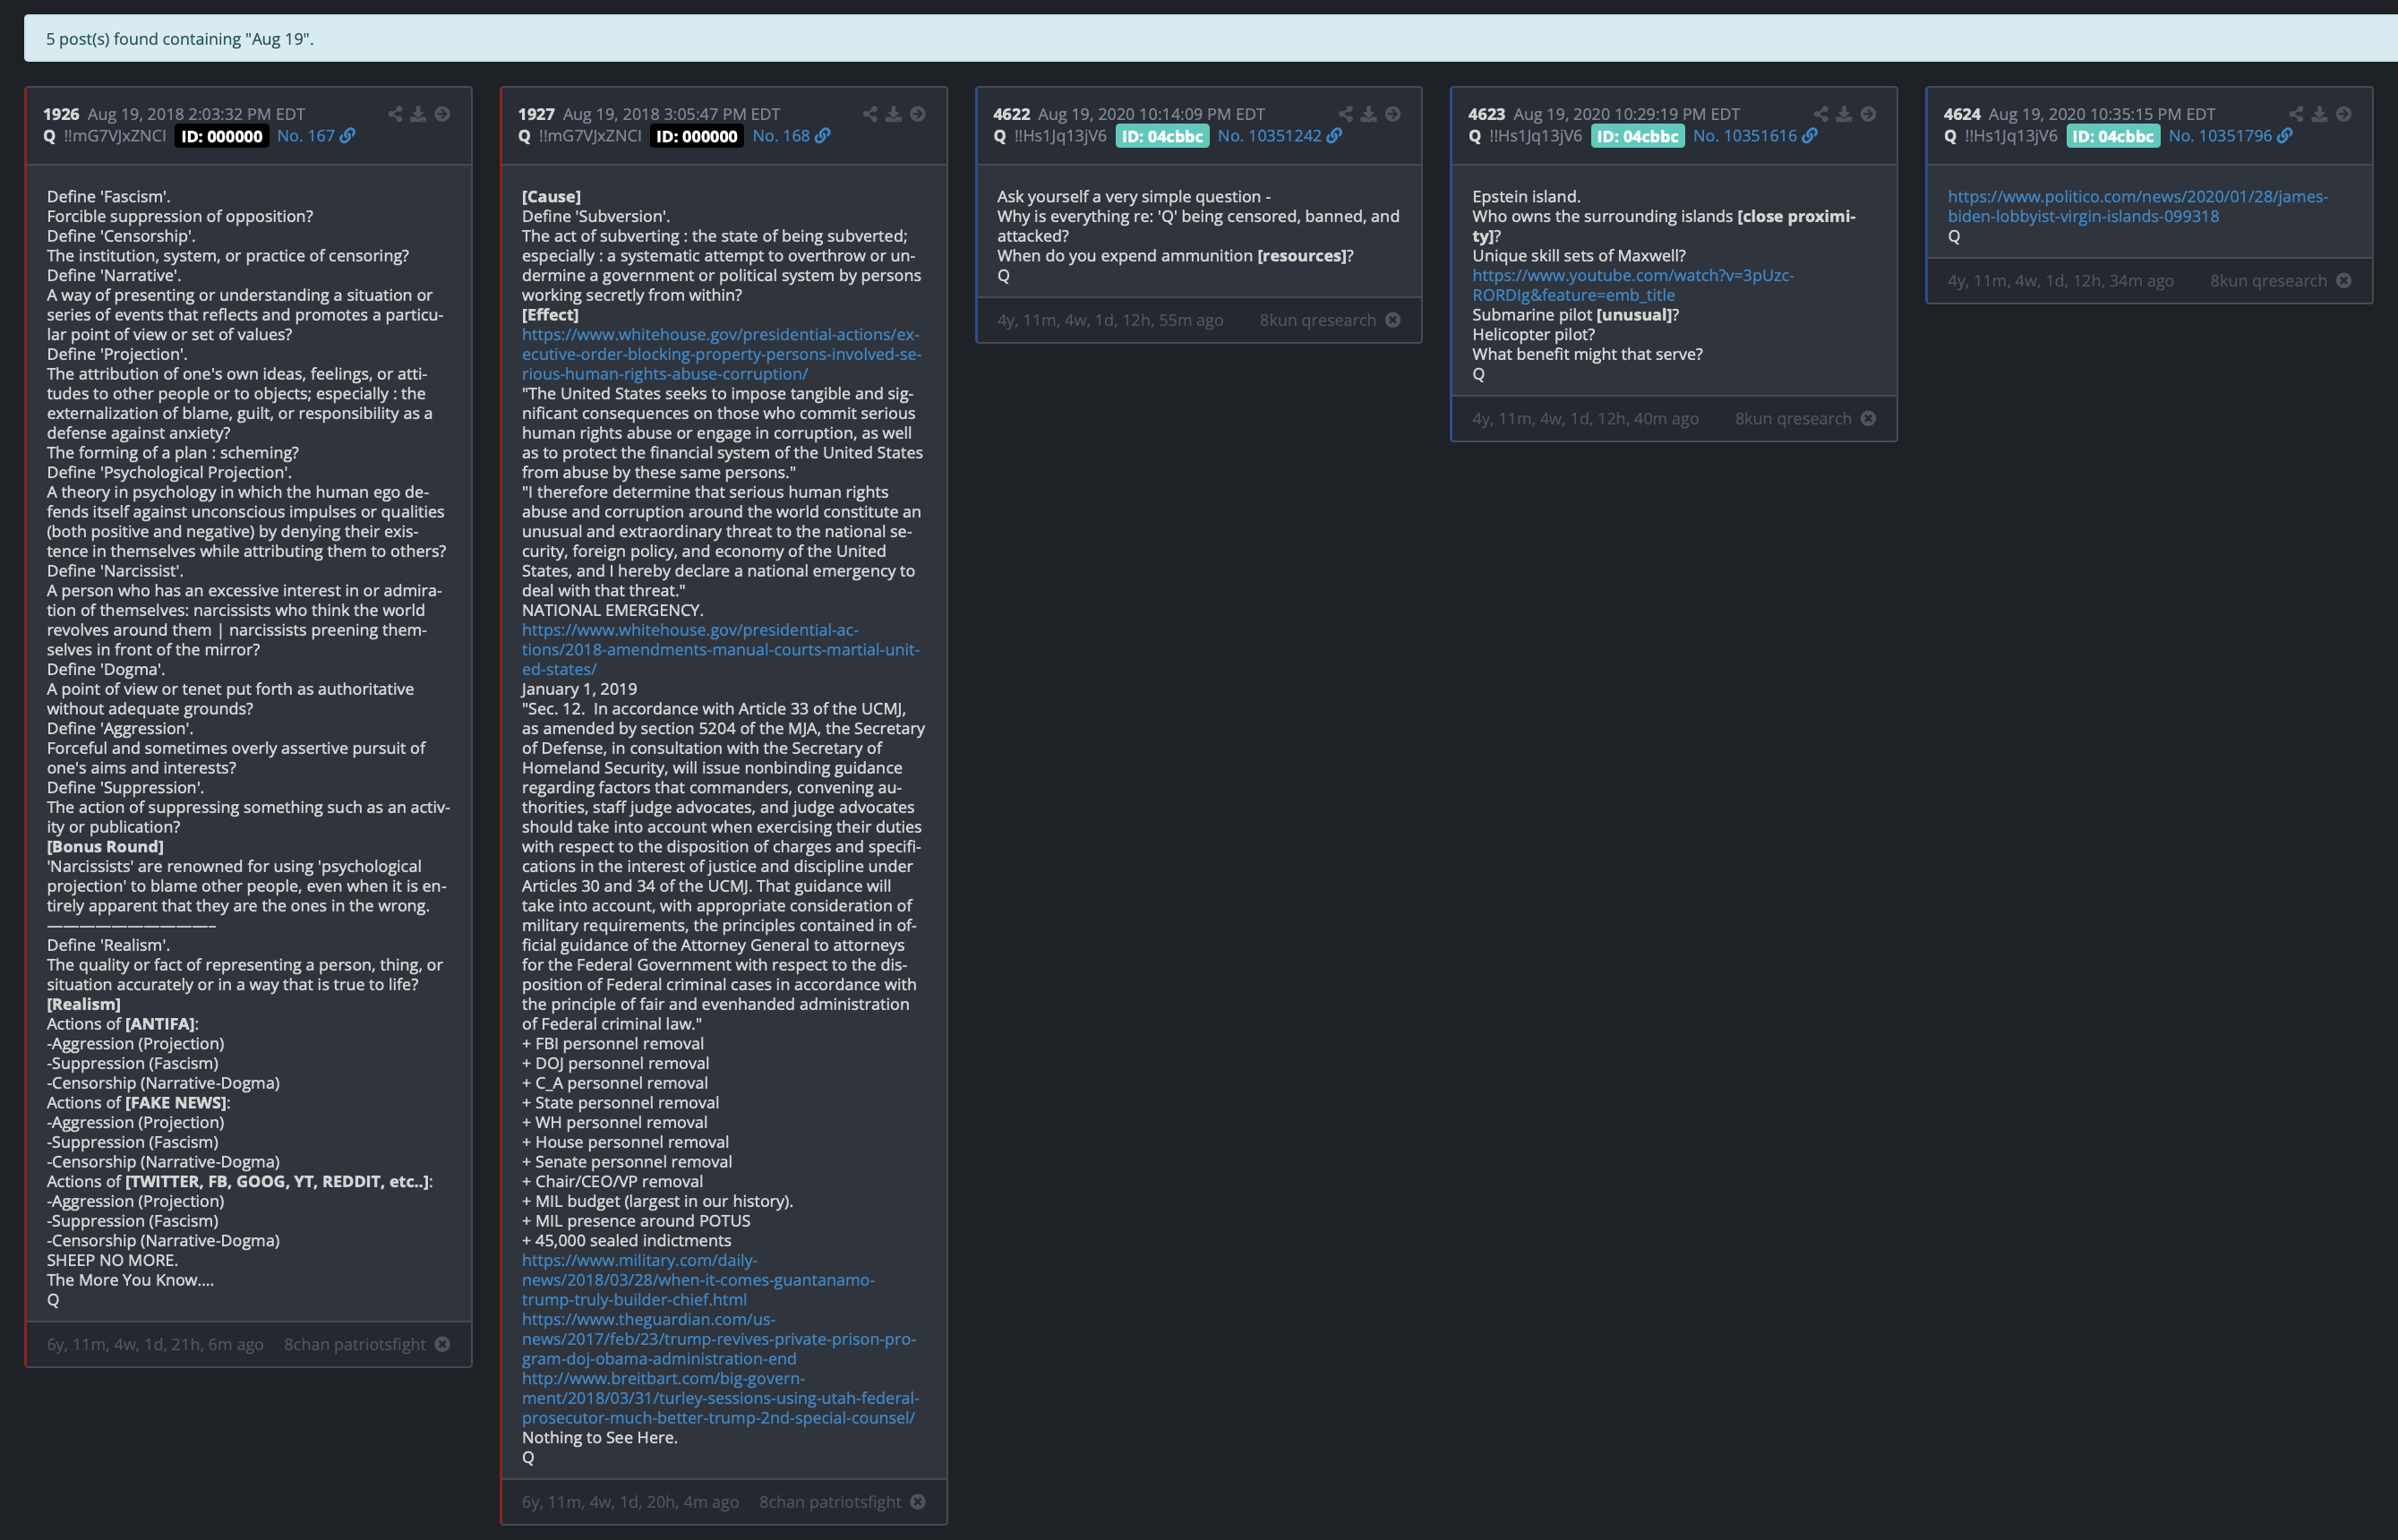Download post 1926
Image resolution: width=2398 pixels, height=1540 pixels.
coord(418,114)
